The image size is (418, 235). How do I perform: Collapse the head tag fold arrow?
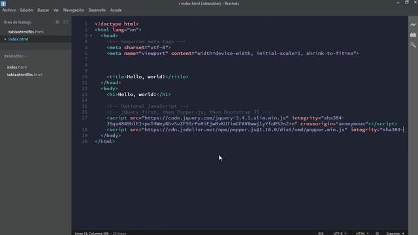pos(91,36)
